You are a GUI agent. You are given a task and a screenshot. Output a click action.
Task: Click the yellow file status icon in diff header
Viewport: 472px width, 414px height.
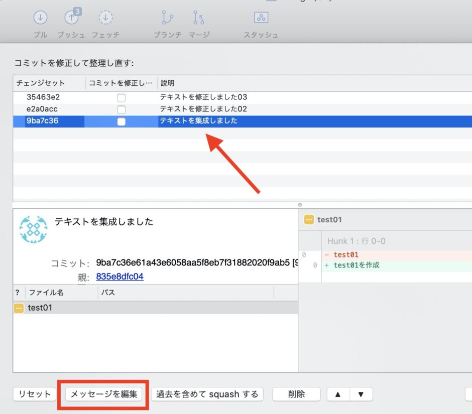309,220
